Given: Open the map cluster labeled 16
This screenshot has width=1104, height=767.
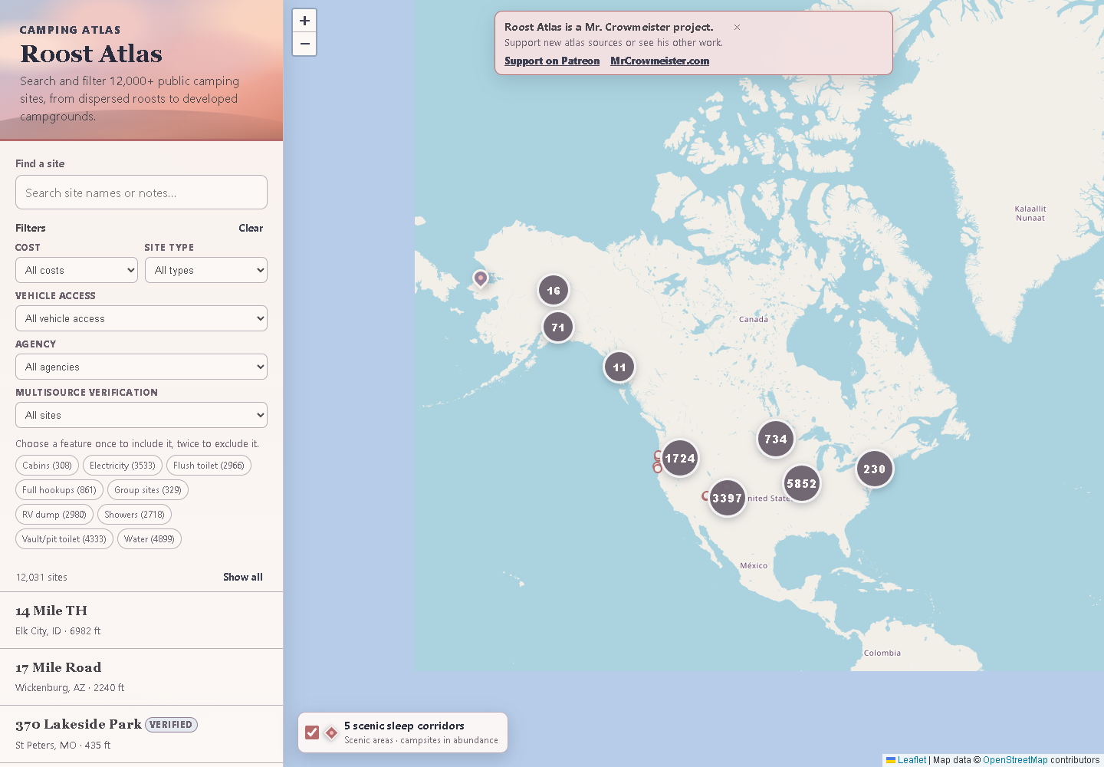Looking at the screenshot, I should (554, 291).
